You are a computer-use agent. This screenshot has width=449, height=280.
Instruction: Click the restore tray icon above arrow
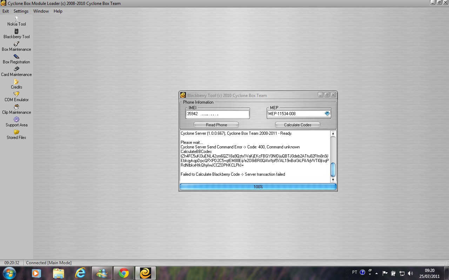[x=370, y=271]
